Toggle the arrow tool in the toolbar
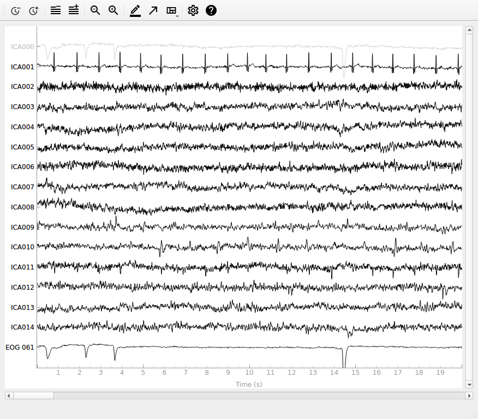 153,11
